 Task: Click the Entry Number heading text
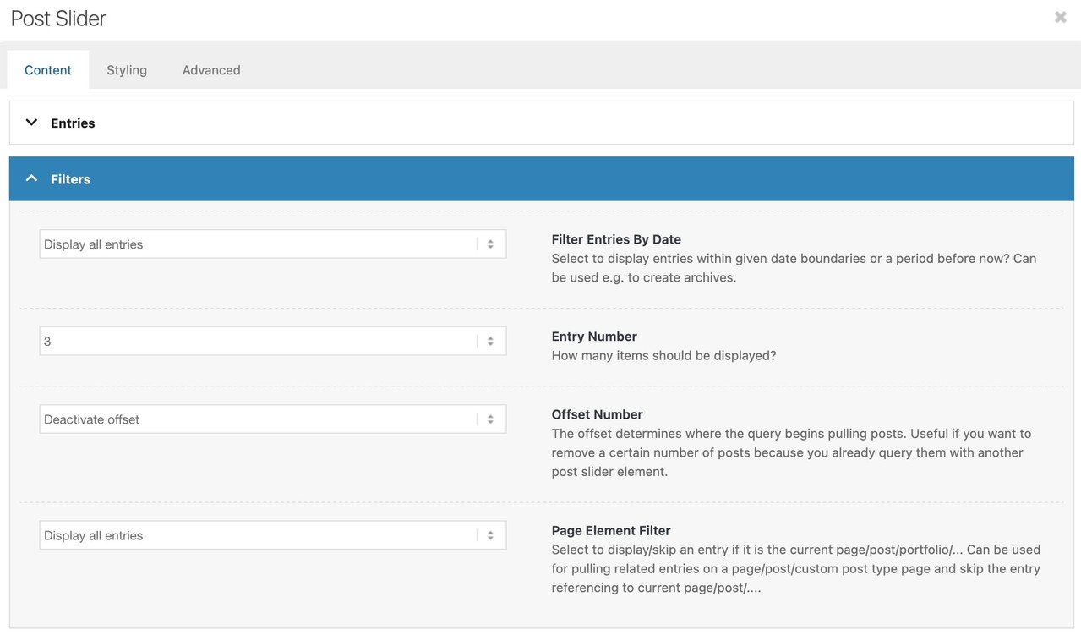pyautogui.click(x=594, y=337)
